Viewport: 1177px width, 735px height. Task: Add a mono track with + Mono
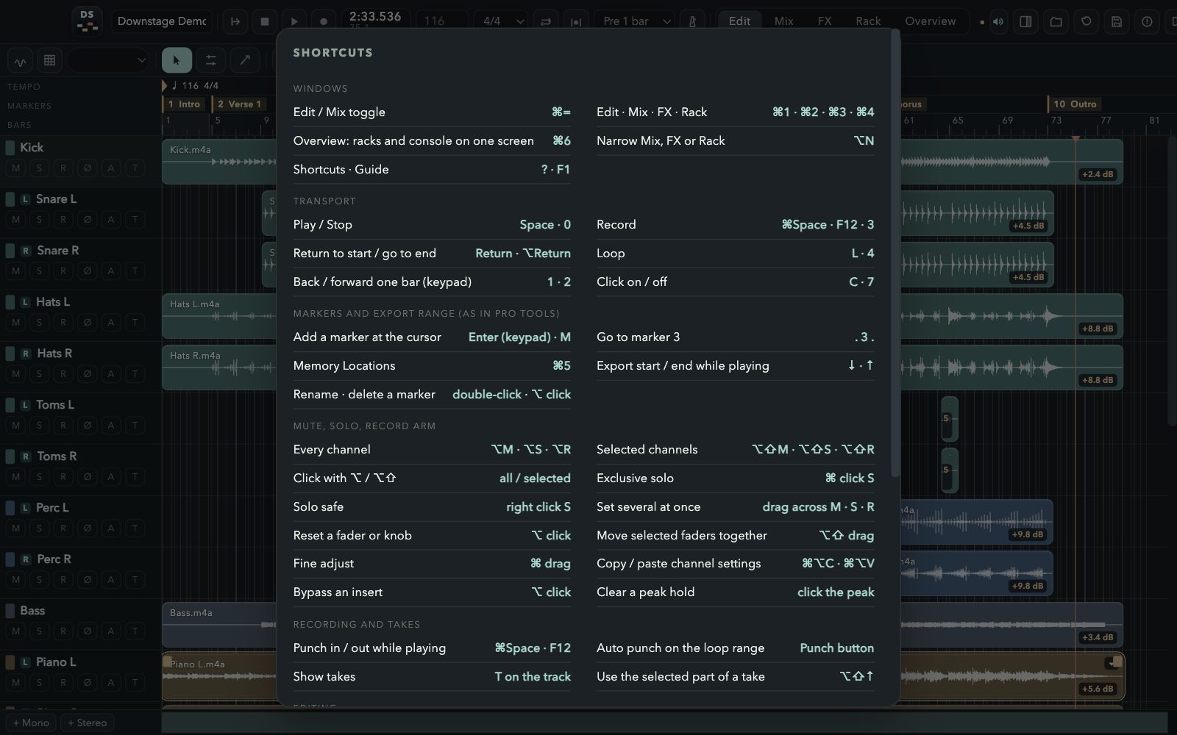[x=31, y=723]
